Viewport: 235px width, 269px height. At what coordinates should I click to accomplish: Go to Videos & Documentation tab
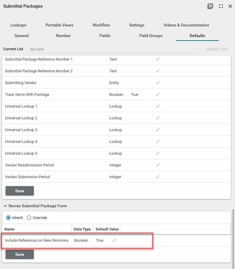(x=186, y=25)
